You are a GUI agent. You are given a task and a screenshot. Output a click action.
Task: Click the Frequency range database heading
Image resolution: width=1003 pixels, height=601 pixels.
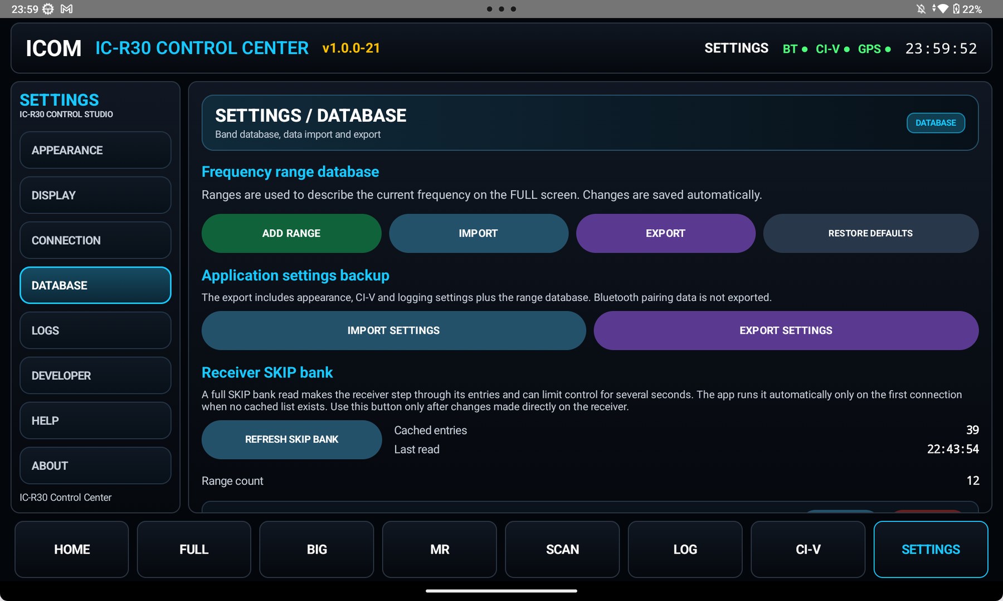[x=290, y=172]
